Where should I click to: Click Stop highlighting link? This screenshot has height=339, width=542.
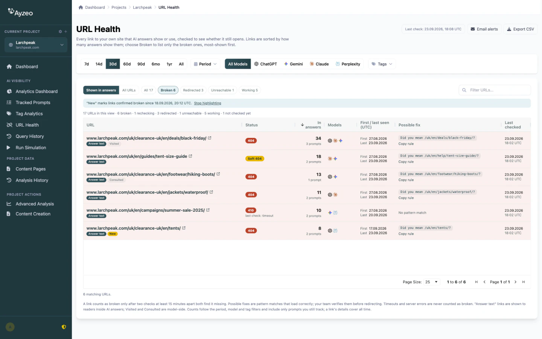coord(207,103)
